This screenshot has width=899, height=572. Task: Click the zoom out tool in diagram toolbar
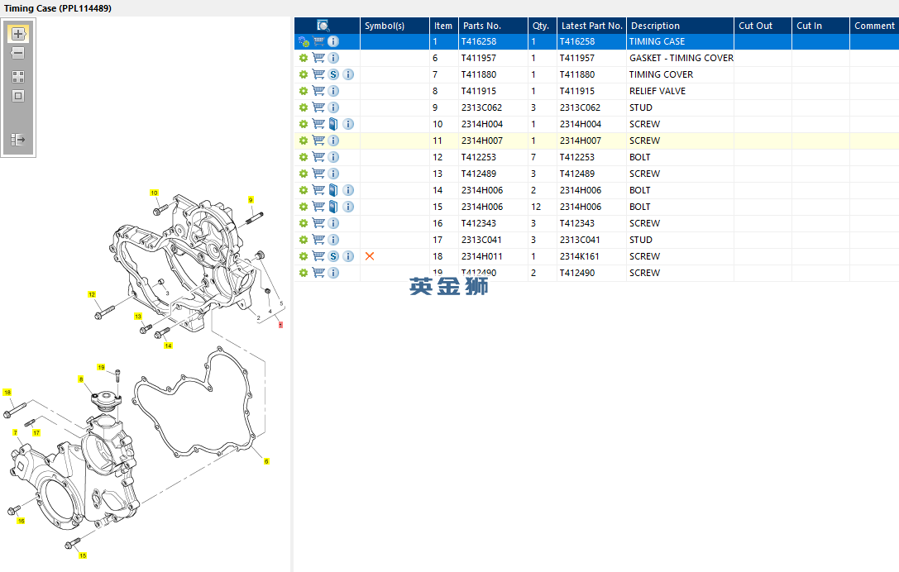(x=18, y=53)
